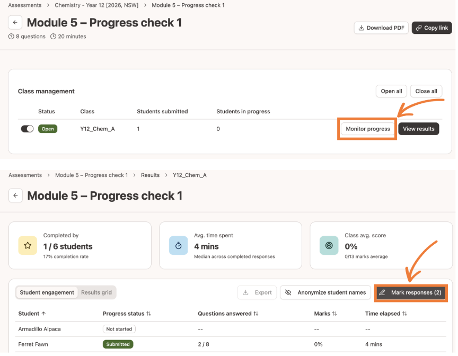Click the Monitor progress button
This screenshot has width=458, height=356.
(368, 129)
